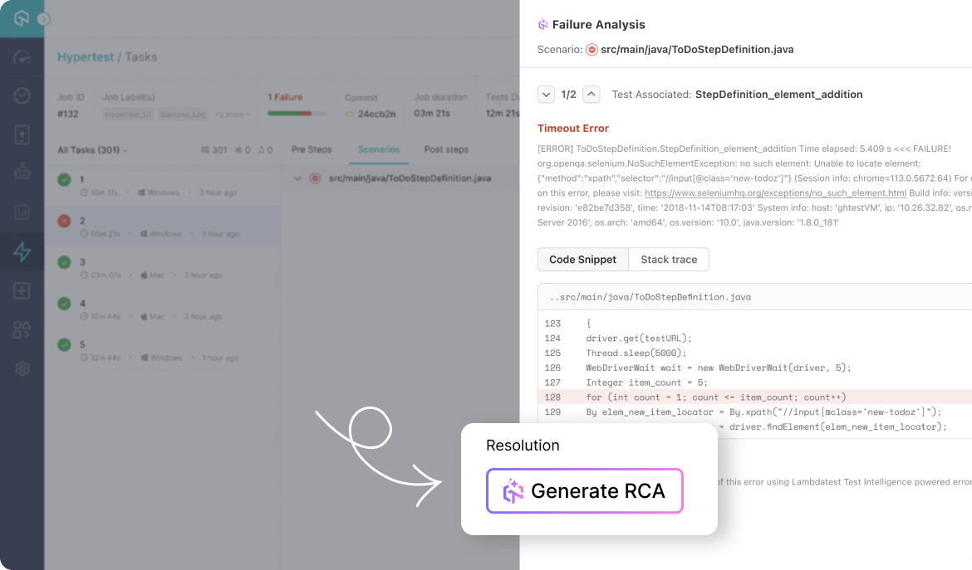Open the history clock icon in sidebar
Screen dimensions: 972x570
[x=22, y=94]
